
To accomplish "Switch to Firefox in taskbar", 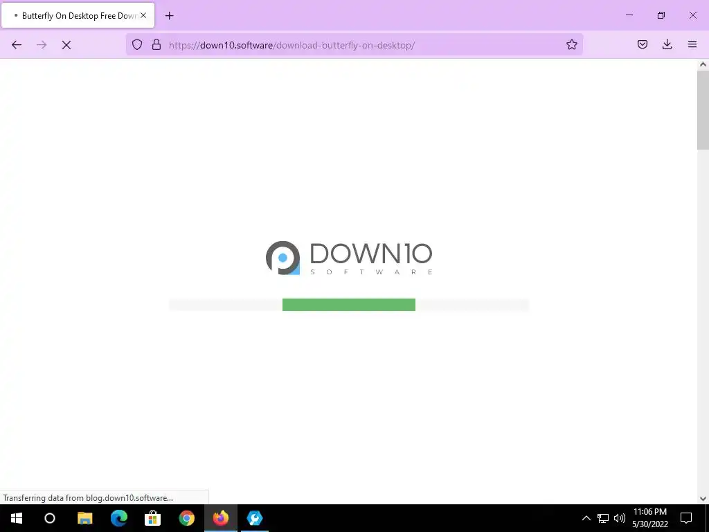I will [221, 518].
